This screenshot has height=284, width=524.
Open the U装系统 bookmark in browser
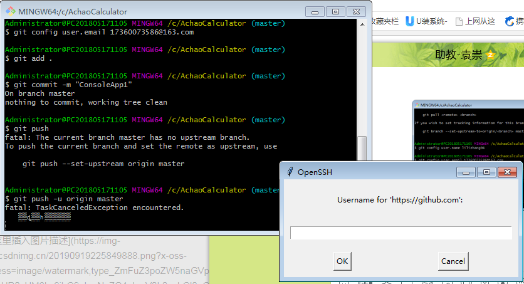426,21
